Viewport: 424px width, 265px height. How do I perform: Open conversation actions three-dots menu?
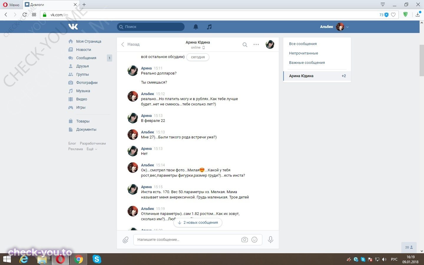[256, 44]
